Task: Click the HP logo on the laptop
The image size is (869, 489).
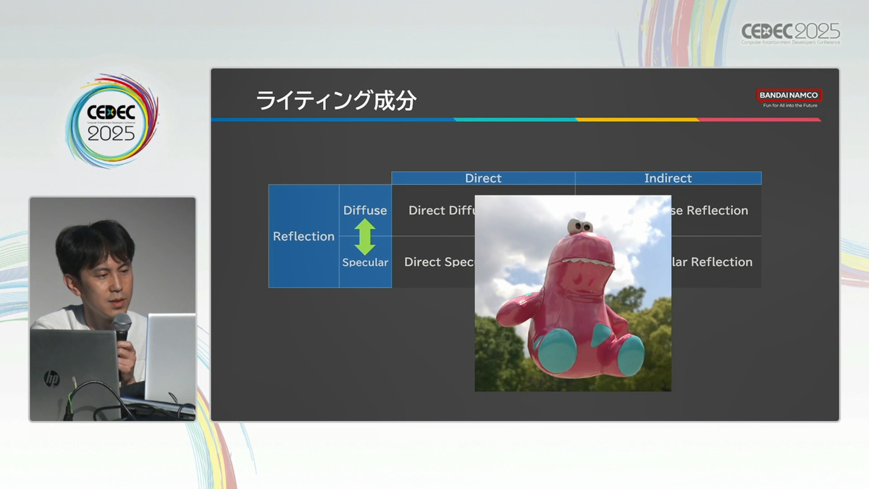Action: point(51,378)
